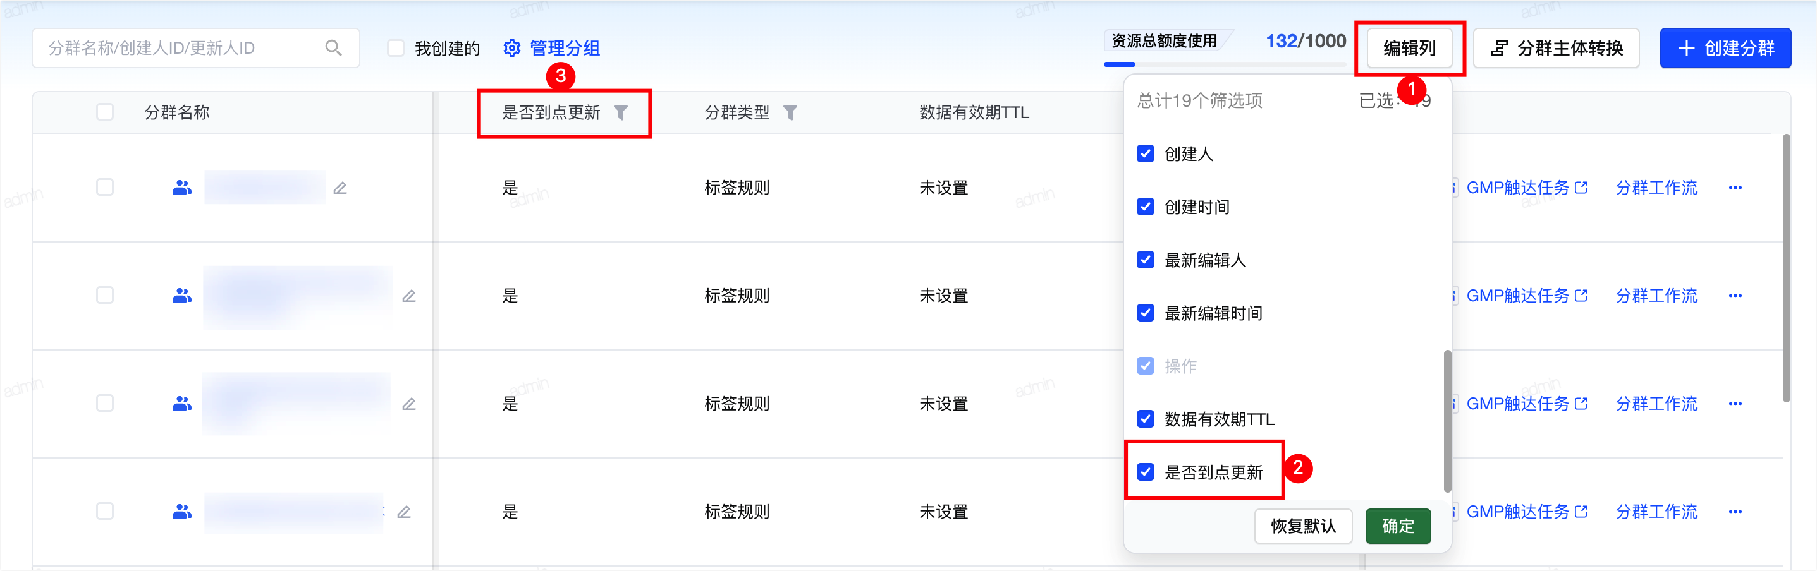Click the 创建分群 button
Viewport: 1817px width, 571px height.
click(1725, 48)
